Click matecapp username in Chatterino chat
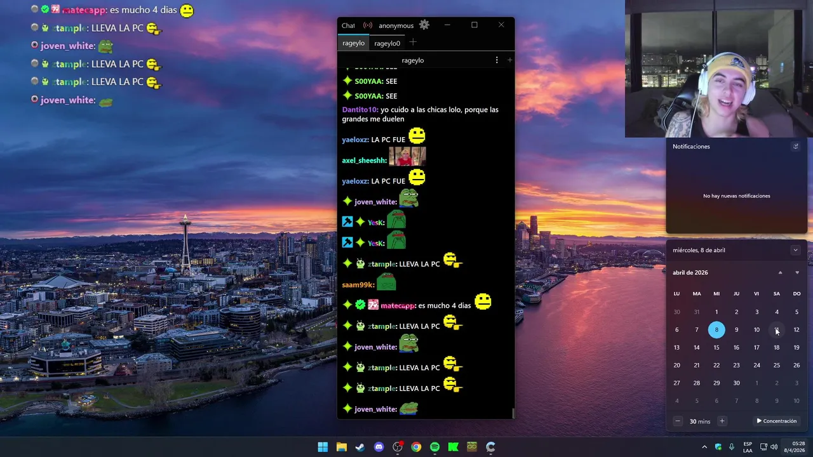Viewport: 813px width, 457px height. click(x=398, y=305)
